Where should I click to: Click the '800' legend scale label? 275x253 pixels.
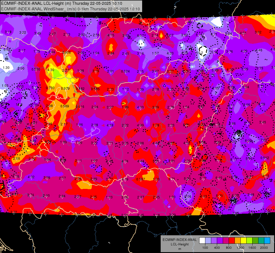[x=229, y=248]
